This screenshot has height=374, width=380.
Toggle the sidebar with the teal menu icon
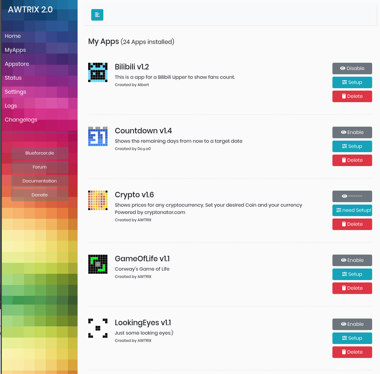coord(97,15)
